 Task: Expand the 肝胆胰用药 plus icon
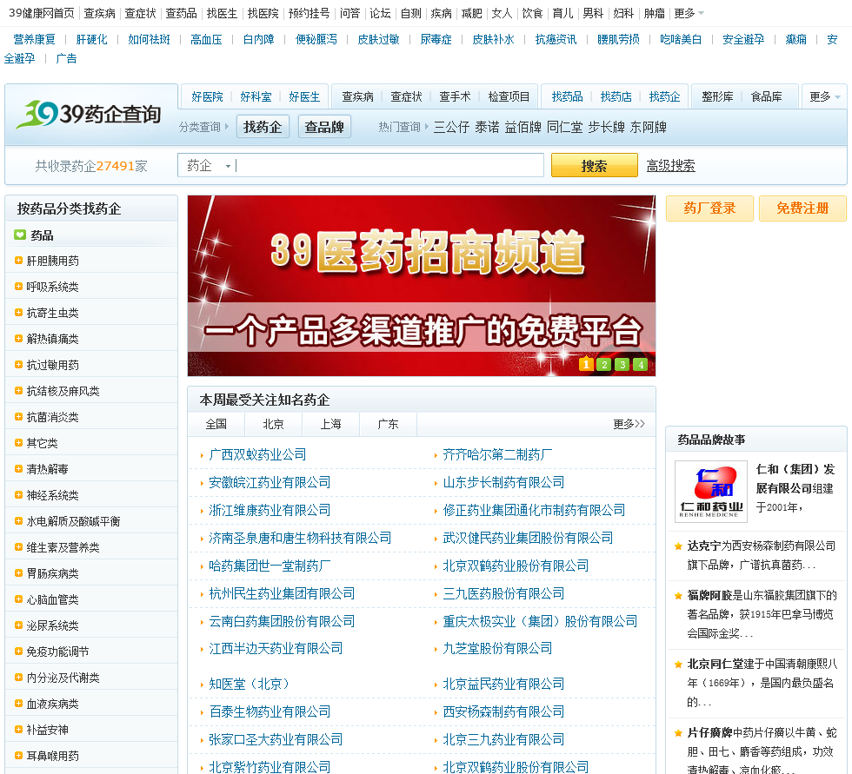point(18,261)
